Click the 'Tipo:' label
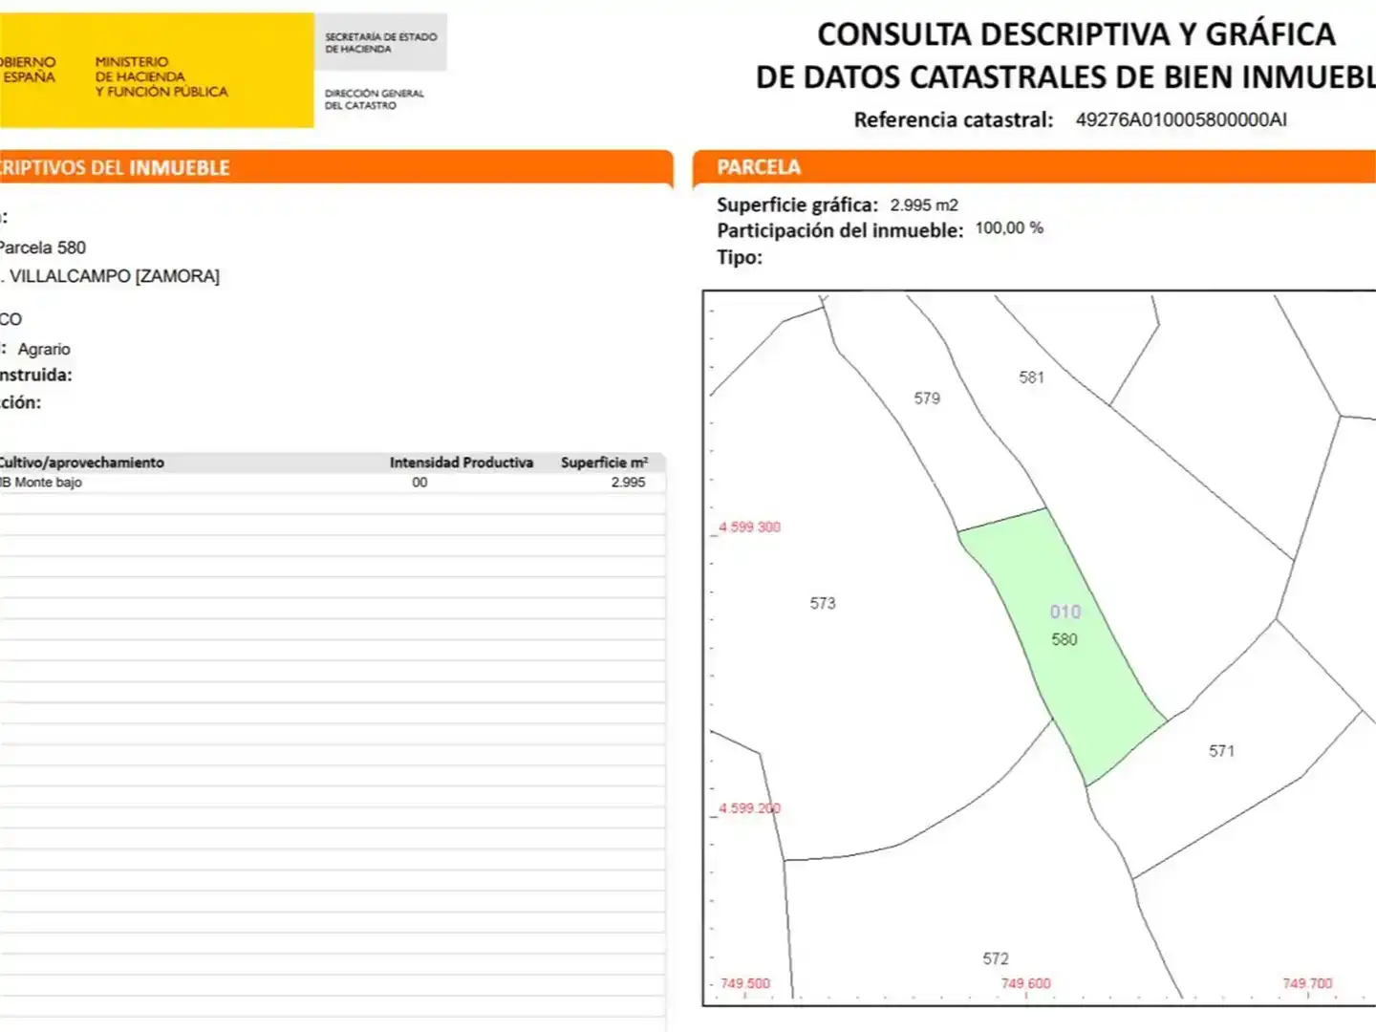 click(740, 257)
